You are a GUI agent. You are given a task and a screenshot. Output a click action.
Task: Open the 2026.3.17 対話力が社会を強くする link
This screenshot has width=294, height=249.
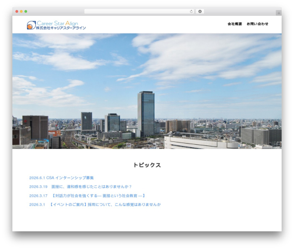pos(87,195)
